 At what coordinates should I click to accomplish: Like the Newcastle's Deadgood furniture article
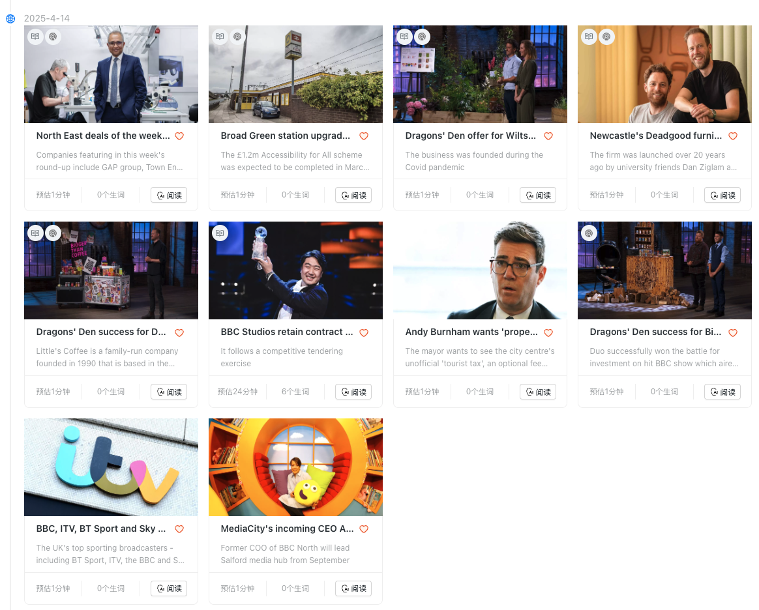coord(733,136)
